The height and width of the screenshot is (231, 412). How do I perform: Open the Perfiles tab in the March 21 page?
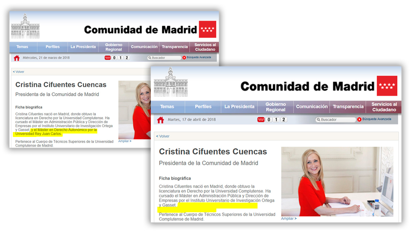pos(53,47)
